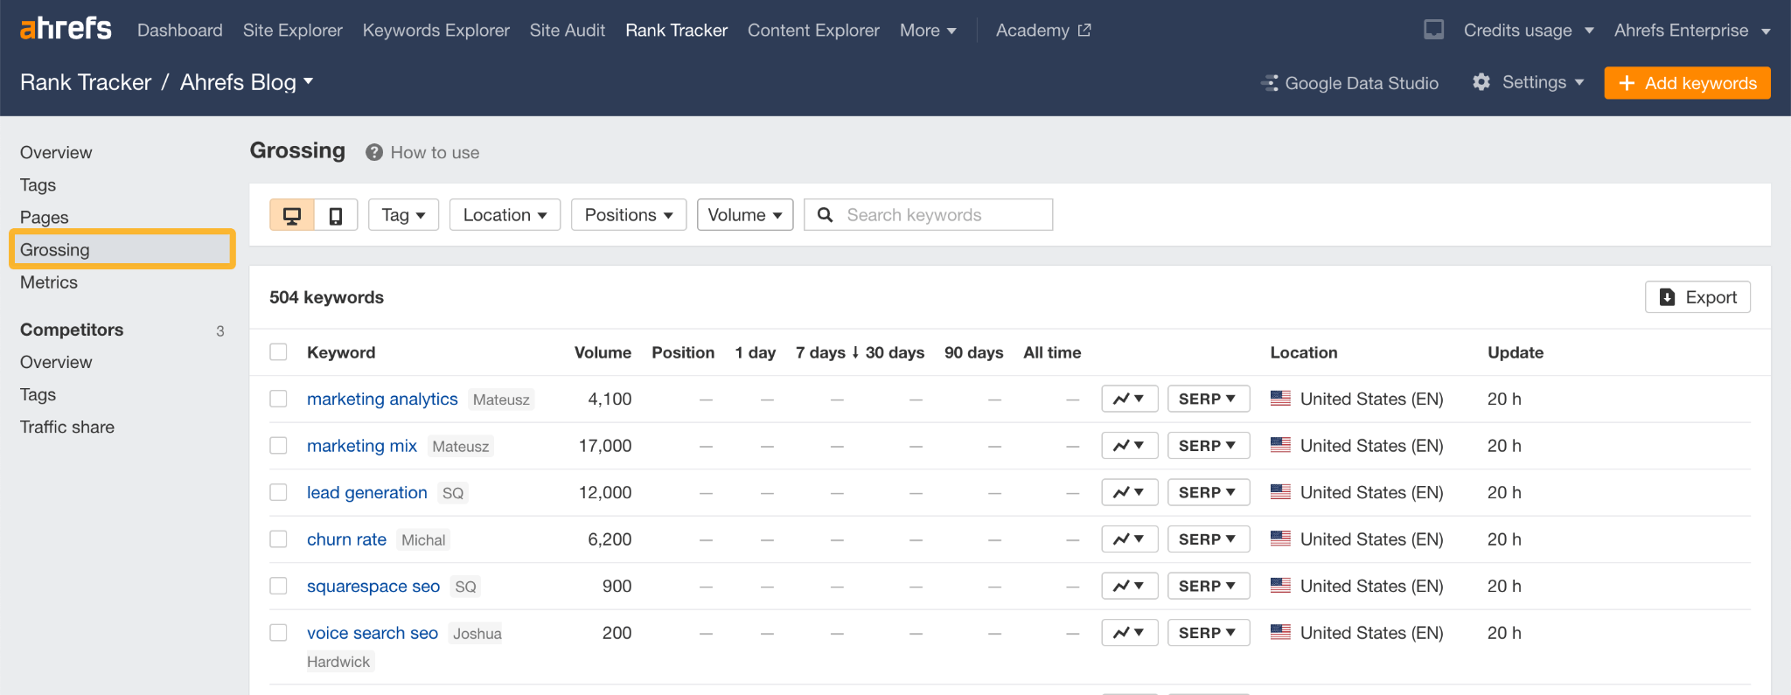Image resolution: width=1791 pixels, height=695 pixels.
Task: Open the monitor icon beside Credits usage
Action: 1434,30
